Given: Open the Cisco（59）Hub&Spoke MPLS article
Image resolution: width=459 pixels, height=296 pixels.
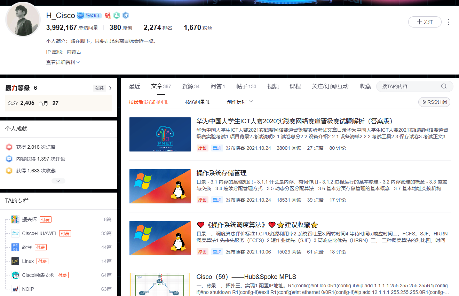Looking at the screenshot, I should [246, 277].
